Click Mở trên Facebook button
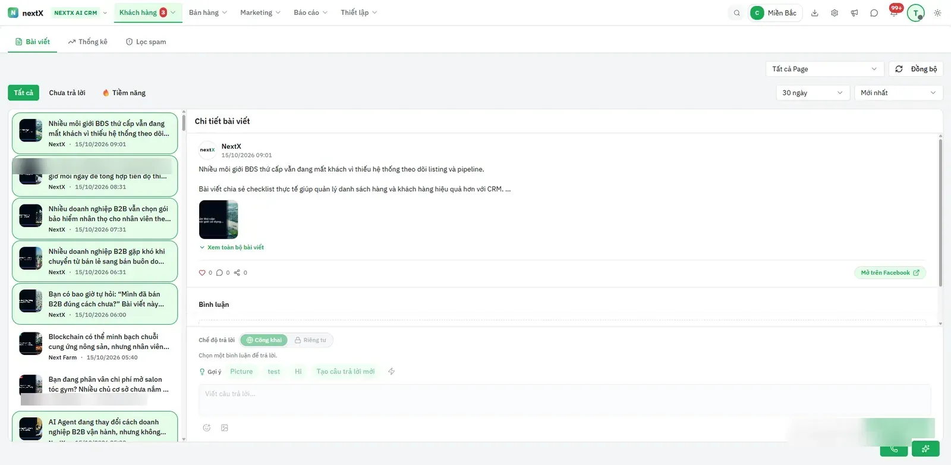 click(x=890, y=273)
